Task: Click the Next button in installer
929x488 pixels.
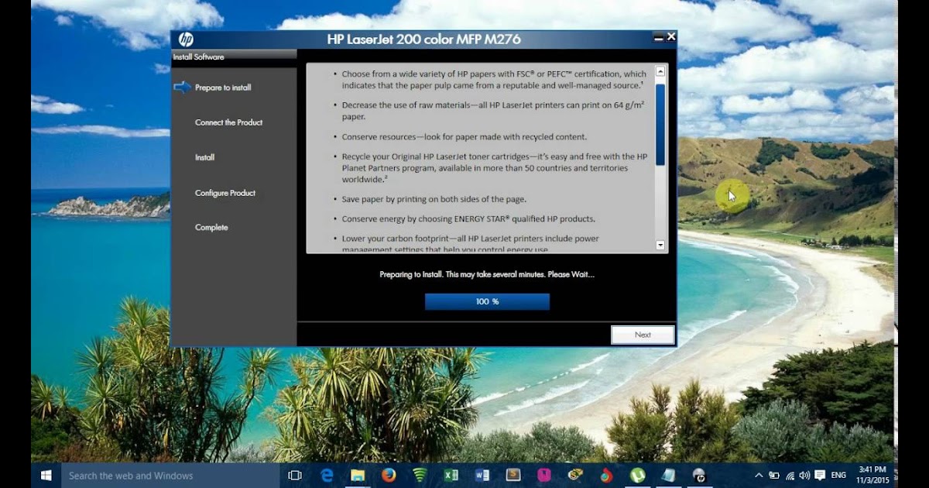Action: (643, 335)
